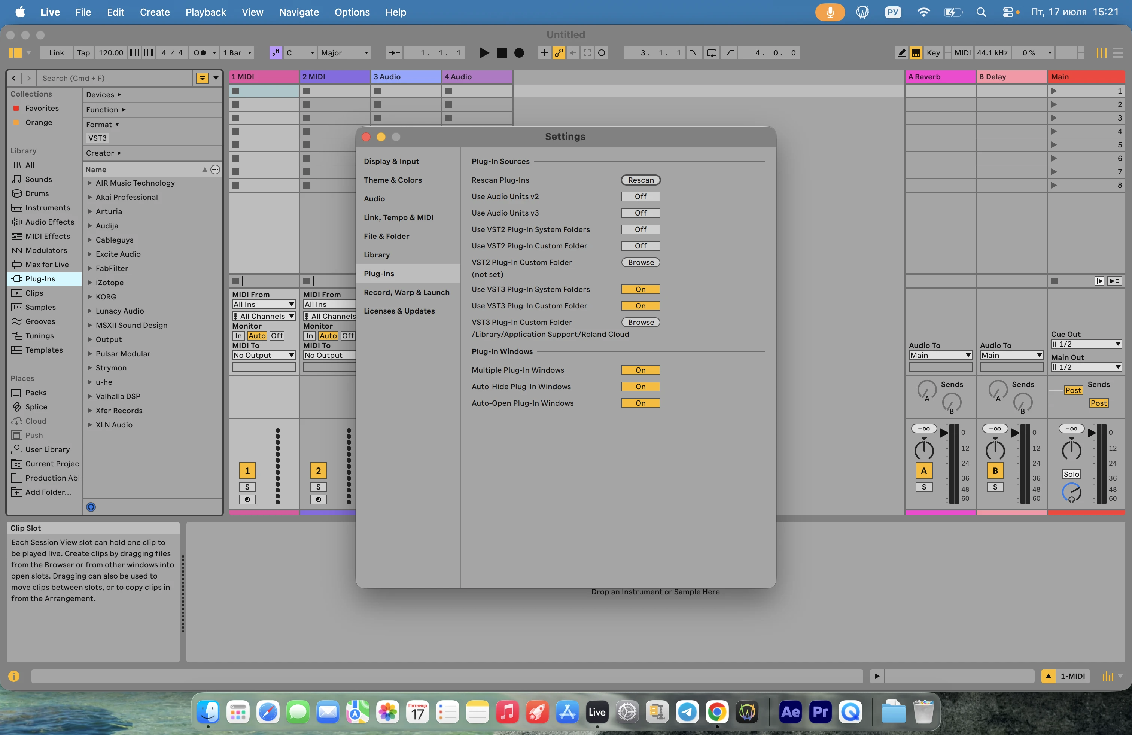Click the Tap tempo button
Screen dimensions: 1132x735
click(83, 53)
